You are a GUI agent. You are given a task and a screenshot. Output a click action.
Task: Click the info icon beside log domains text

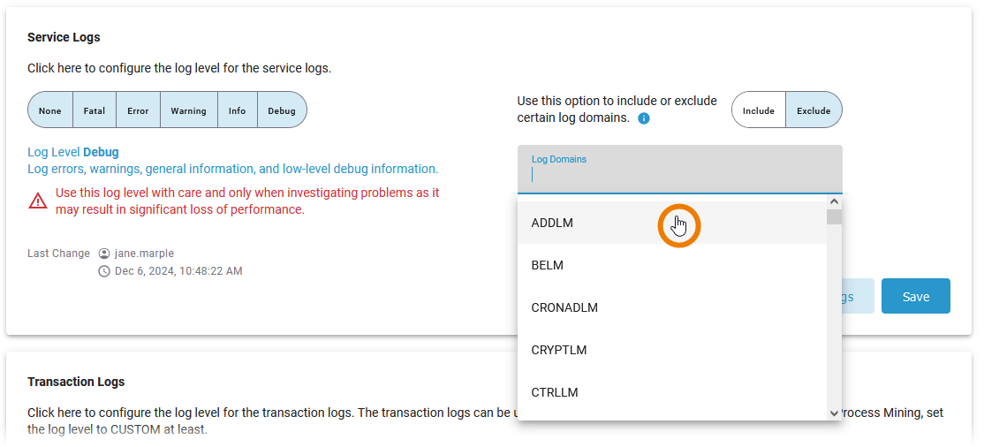[x=644, y=118]
